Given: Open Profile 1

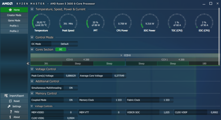Looking at the screenshot, I should (x=14, y=26).
